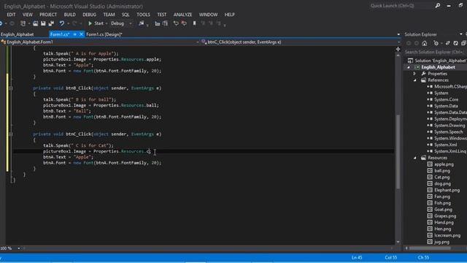
Task: Click the Col 55 status bar indicator
Action: click(x=391, y=257)
